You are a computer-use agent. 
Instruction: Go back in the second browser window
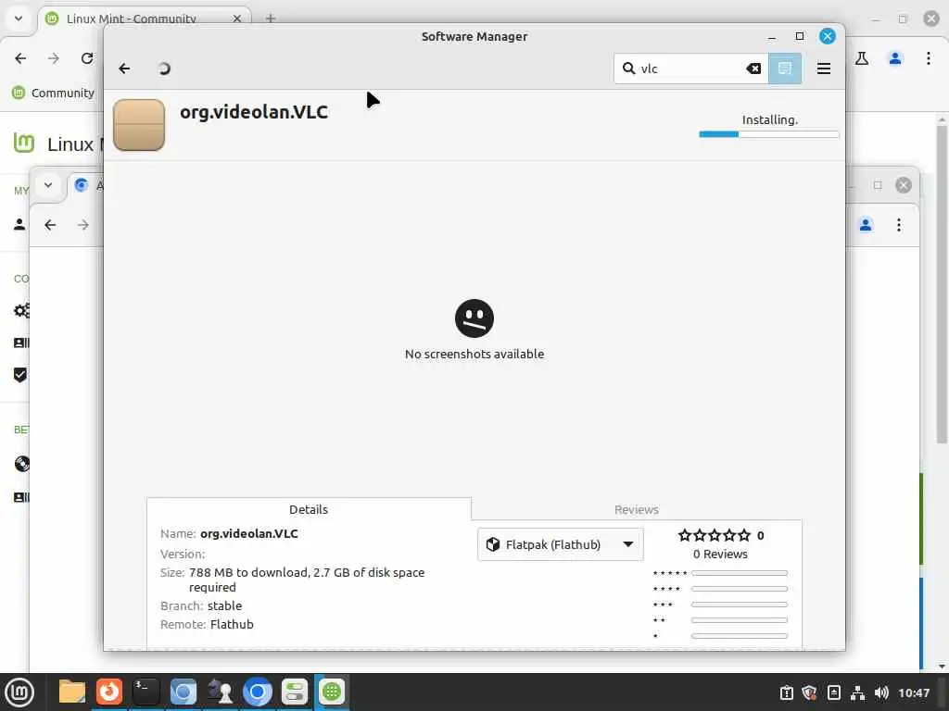pyautogui.click(x=50, y=225)
